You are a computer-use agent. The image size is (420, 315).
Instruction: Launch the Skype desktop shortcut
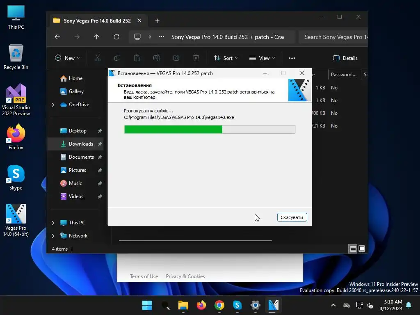click(16, 178)
